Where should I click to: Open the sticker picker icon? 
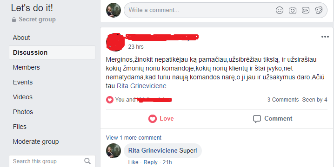tap(319, 10)
